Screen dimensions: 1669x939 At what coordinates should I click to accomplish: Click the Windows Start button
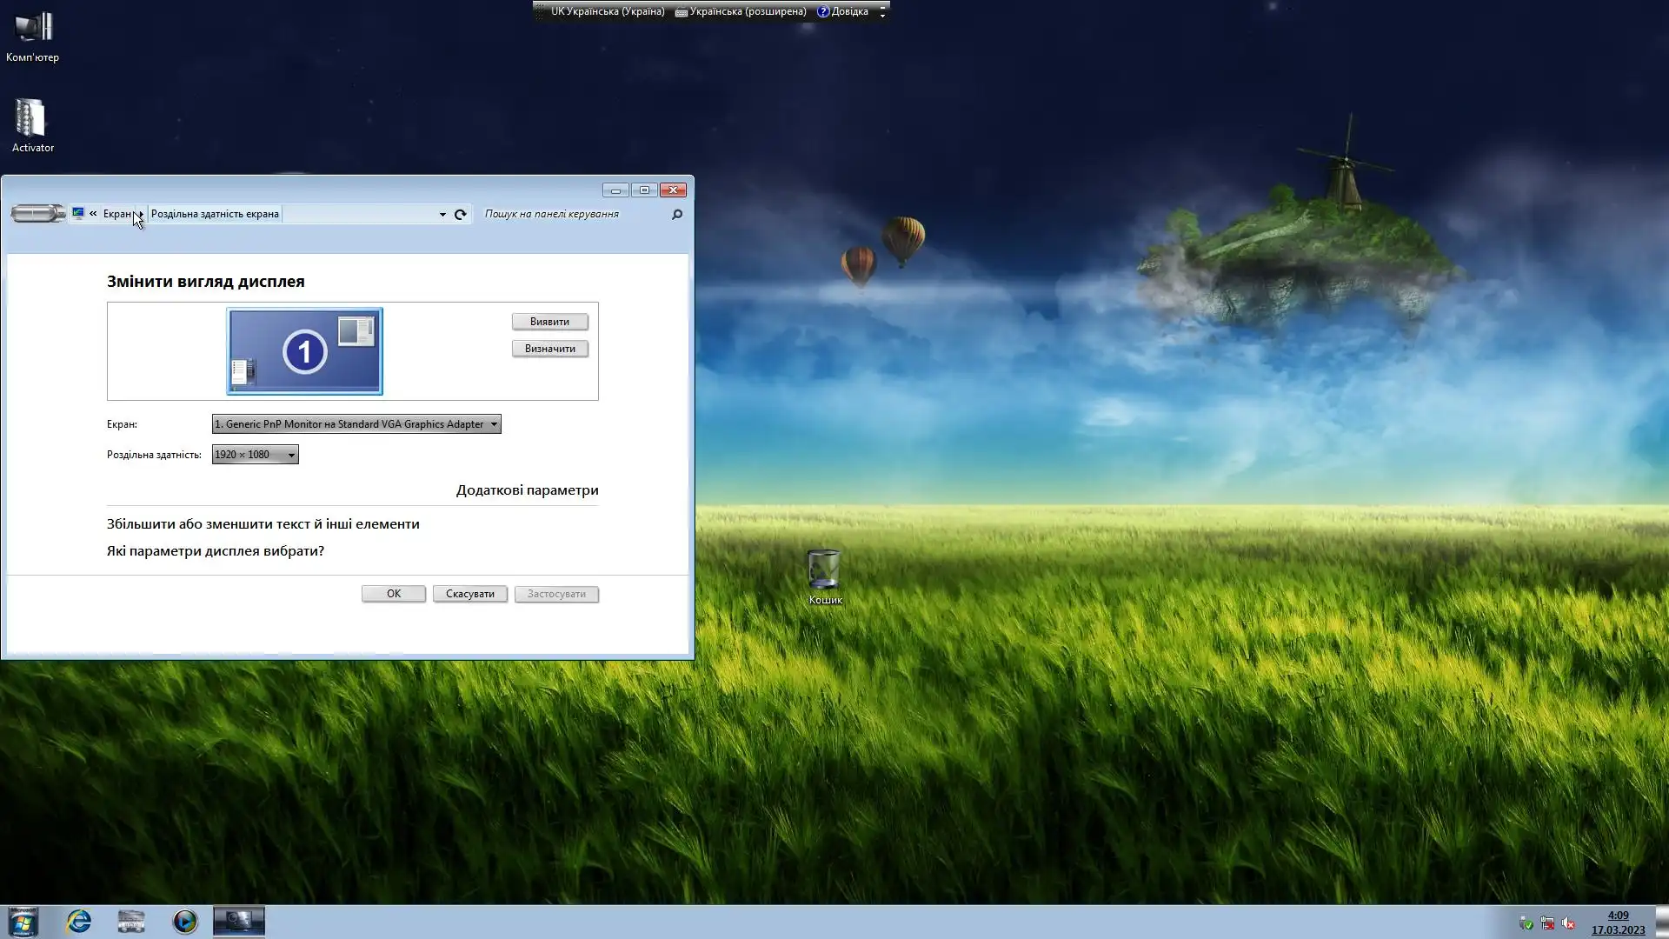[23, 922]
